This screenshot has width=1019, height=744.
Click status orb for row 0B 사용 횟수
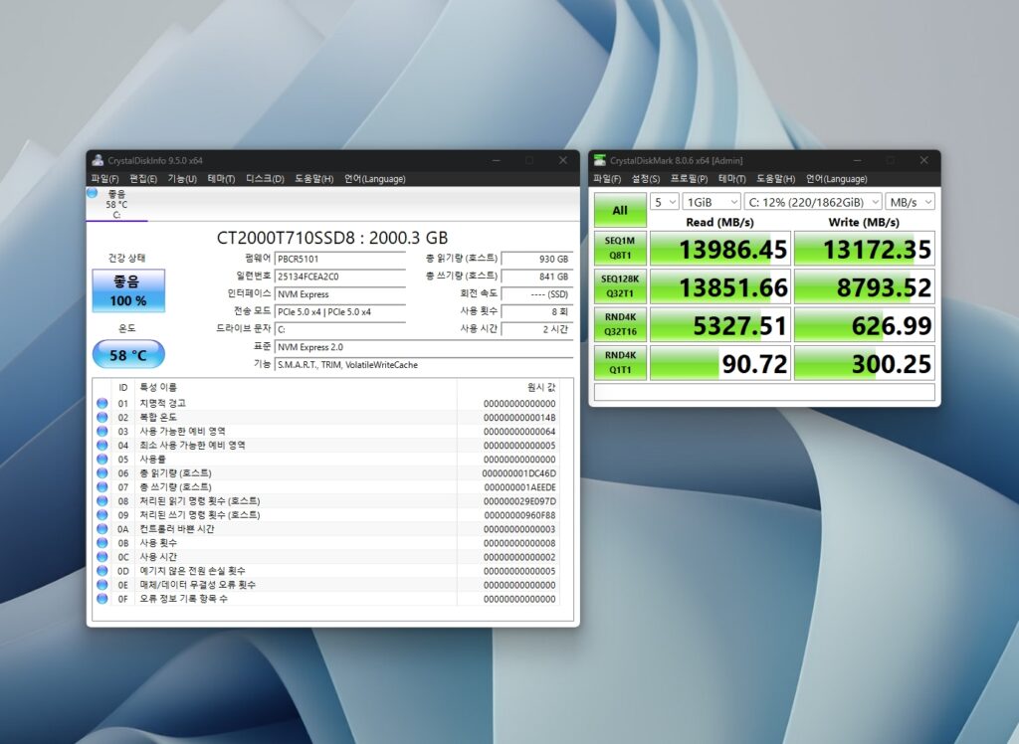(x=102, y=542)
